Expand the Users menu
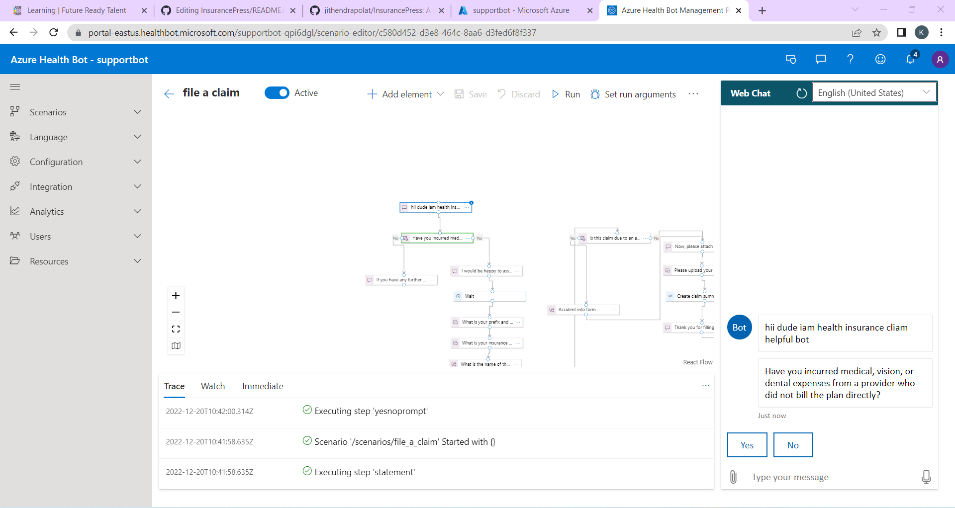955x508 pixels. [76, 237]
